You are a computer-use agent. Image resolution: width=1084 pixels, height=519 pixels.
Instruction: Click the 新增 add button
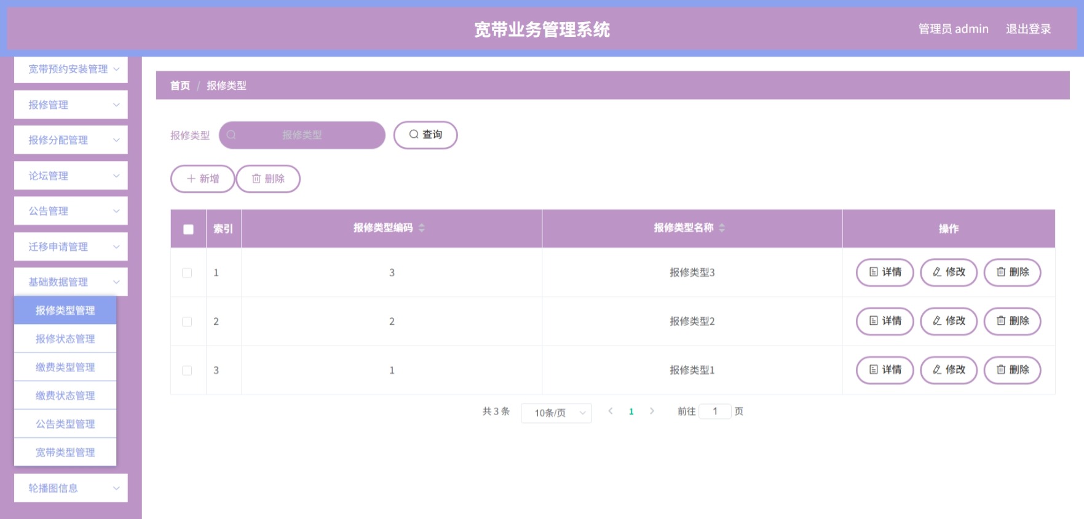tap(202, 179)
